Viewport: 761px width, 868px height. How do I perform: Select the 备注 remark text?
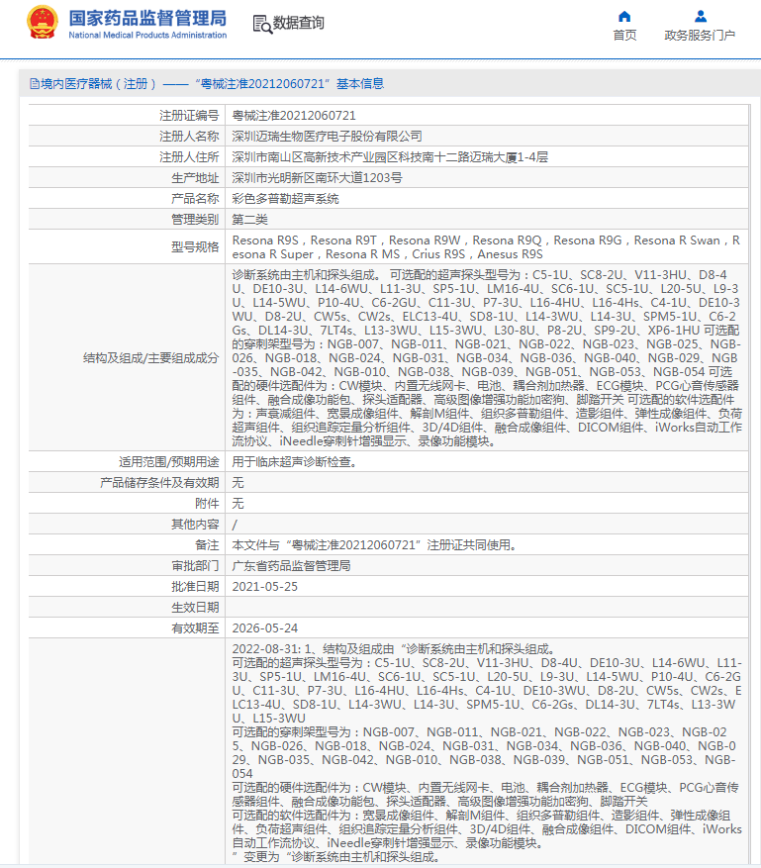point(375,544)
